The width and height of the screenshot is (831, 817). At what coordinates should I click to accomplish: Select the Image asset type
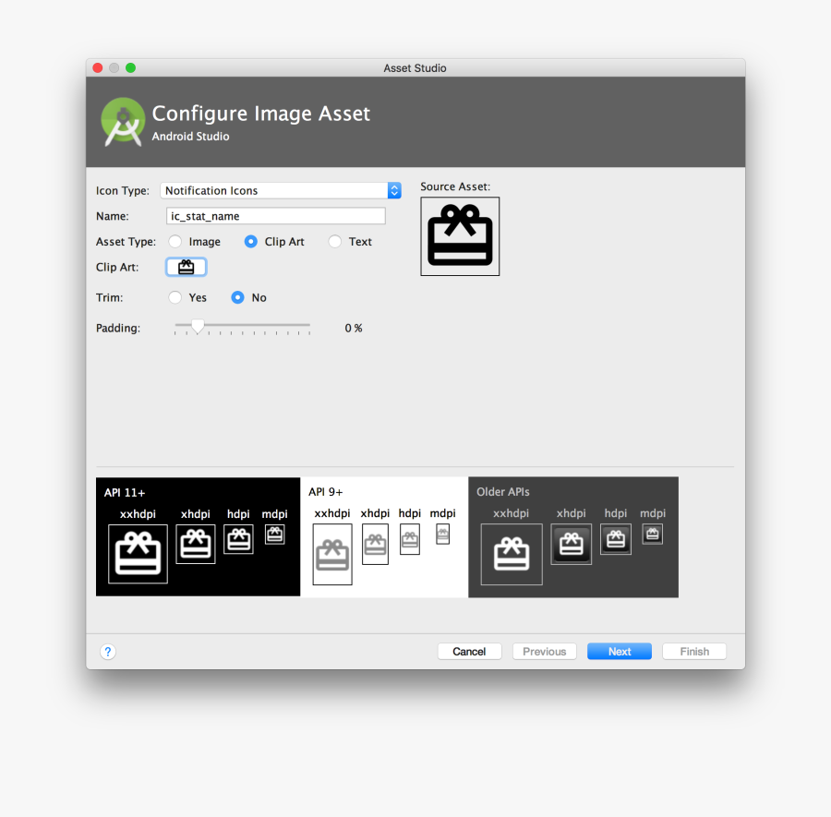pos(175,241)
